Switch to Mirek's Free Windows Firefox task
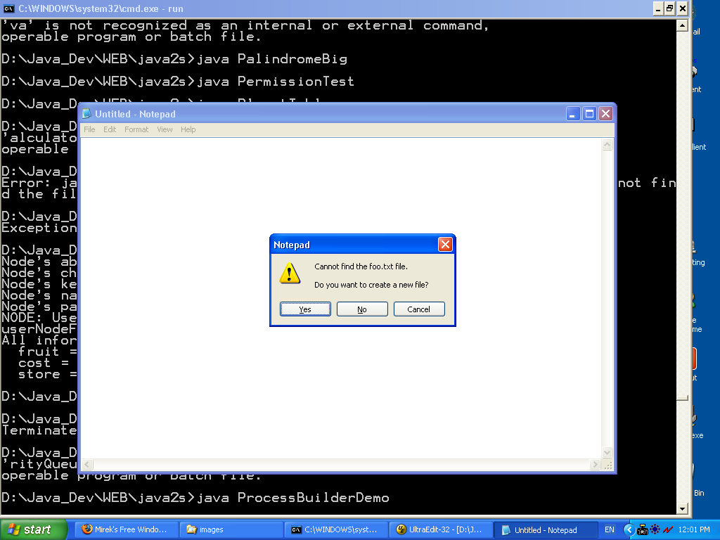The width and height of the screenshot is (720, 540). pyautogui.click(x=124, y=529)
